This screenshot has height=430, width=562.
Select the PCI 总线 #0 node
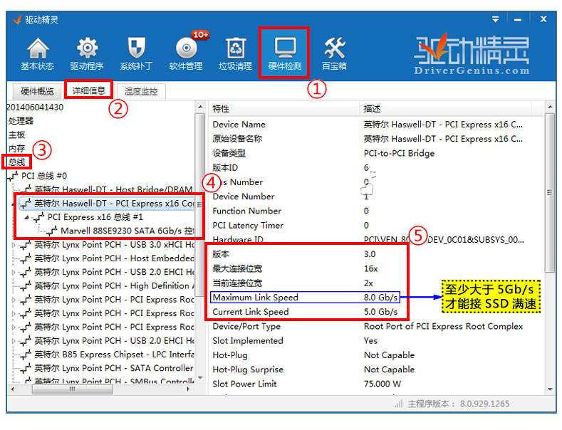click(x=43, y=176)
